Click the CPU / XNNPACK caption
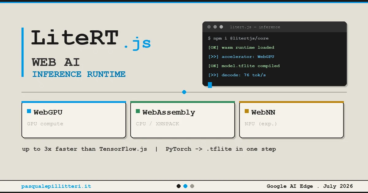The image size is (368, 193). point(157,124)
